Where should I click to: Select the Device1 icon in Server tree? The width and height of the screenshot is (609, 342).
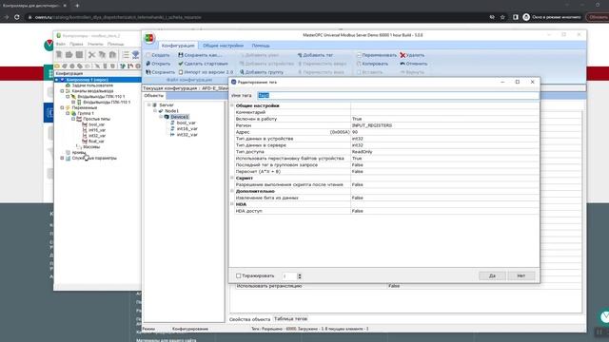[x=167, y=117]
